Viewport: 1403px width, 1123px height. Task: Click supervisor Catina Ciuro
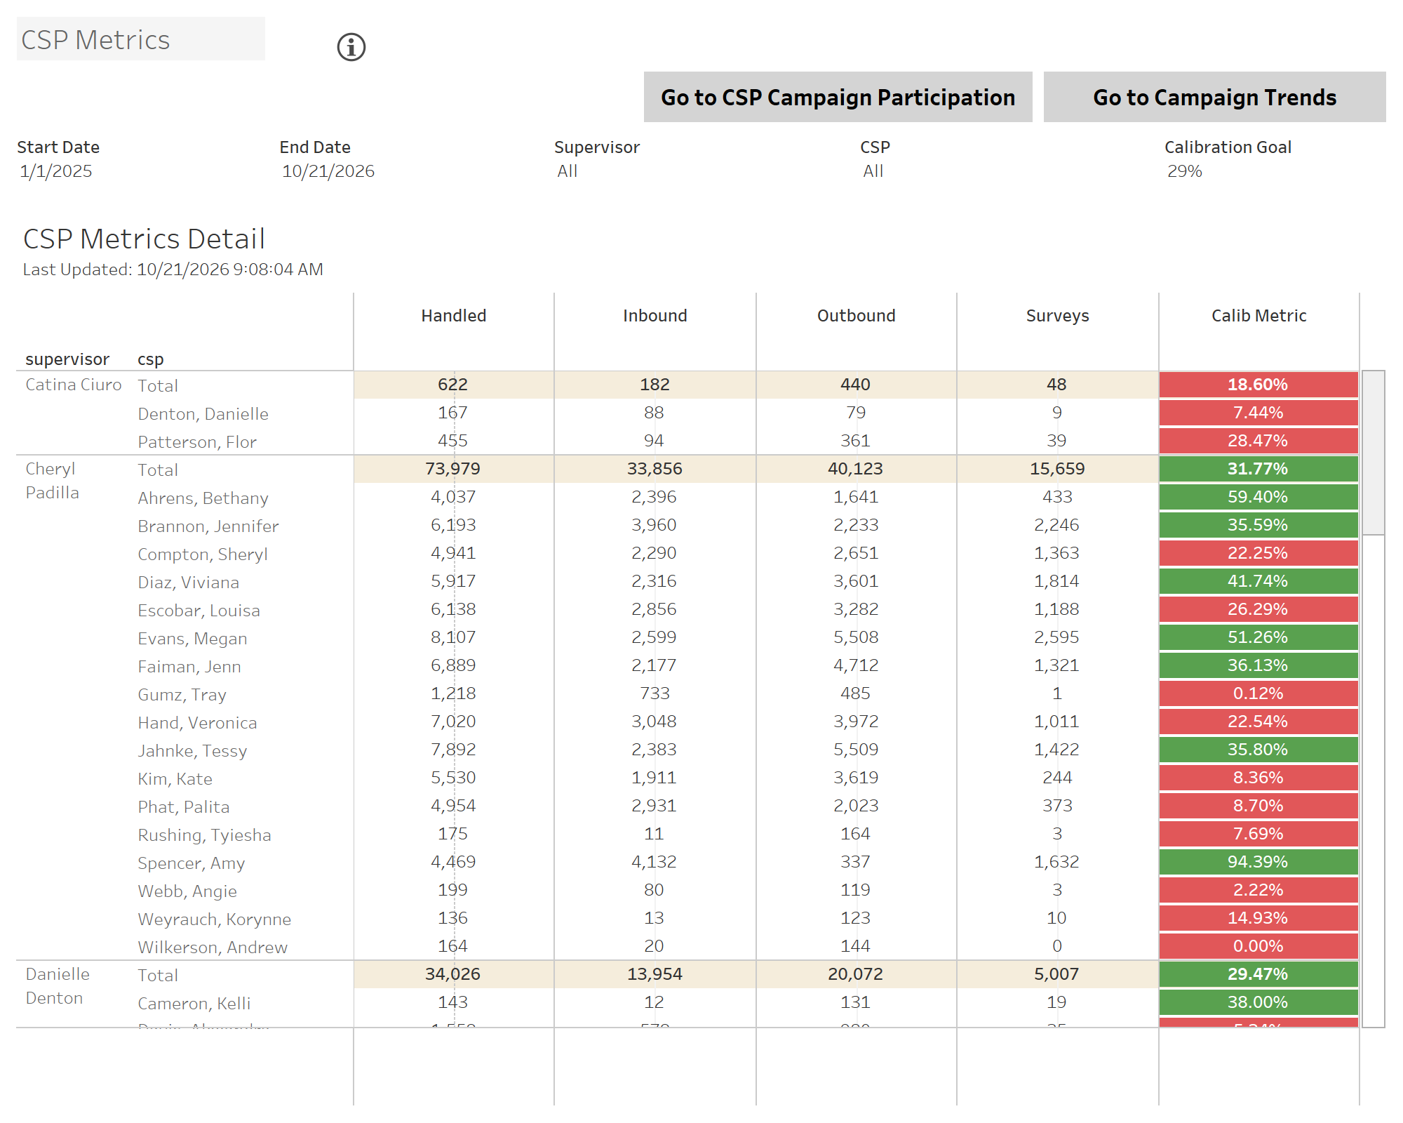(x=73, y=385)
